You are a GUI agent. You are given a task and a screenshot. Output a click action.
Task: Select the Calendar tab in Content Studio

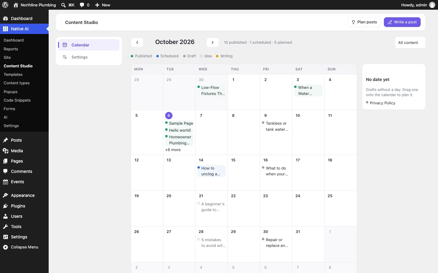(89, 45)
